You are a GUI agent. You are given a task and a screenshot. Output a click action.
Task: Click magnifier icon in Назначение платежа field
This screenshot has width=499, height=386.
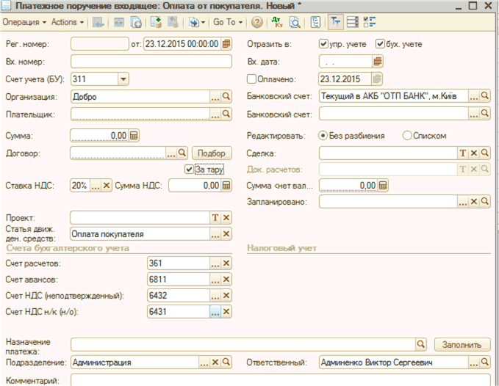[421, 343]
